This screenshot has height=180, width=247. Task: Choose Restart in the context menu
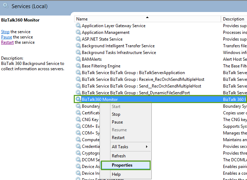tap(118, 138)
